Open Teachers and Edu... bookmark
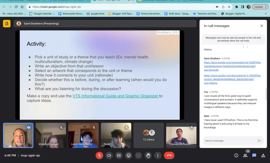The width and height of the screenshot is (270, 163). [x=205, y=14]
